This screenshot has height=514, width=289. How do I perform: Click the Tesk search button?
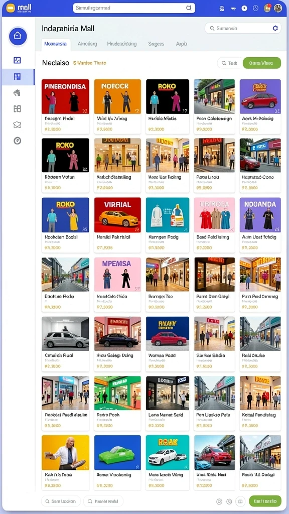229,63
